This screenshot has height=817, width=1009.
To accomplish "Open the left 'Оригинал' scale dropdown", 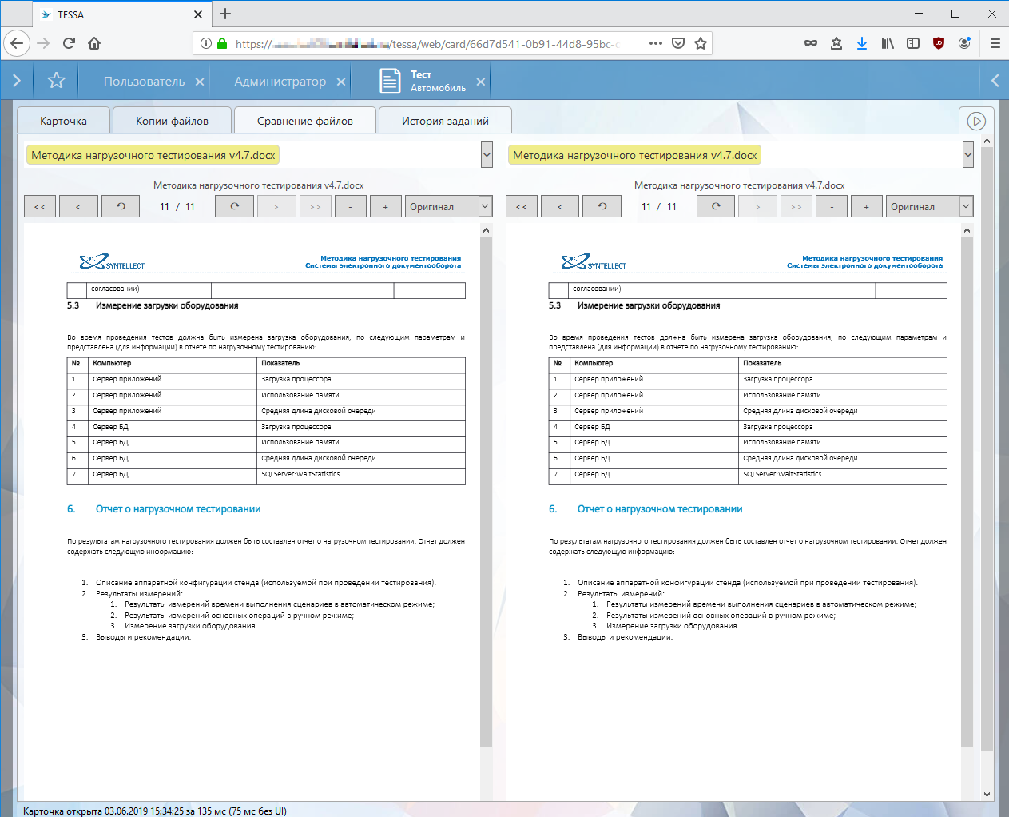I will (x=484, y=207).
